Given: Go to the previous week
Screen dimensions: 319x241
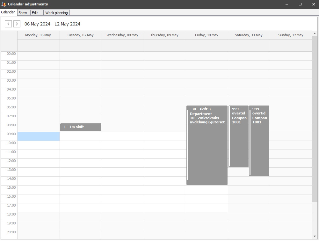Looking at the screenshot, I should pos(8,24).
